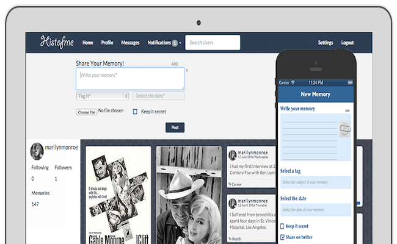Click the New Memory title on phone
Screen dimensions: 397x244
316,95
